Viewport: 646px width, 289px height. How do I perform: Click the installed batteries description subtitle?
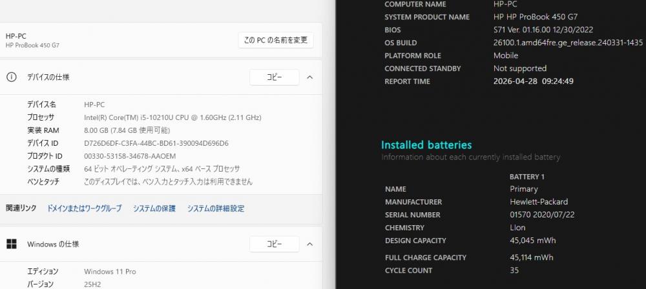[470, 157]
